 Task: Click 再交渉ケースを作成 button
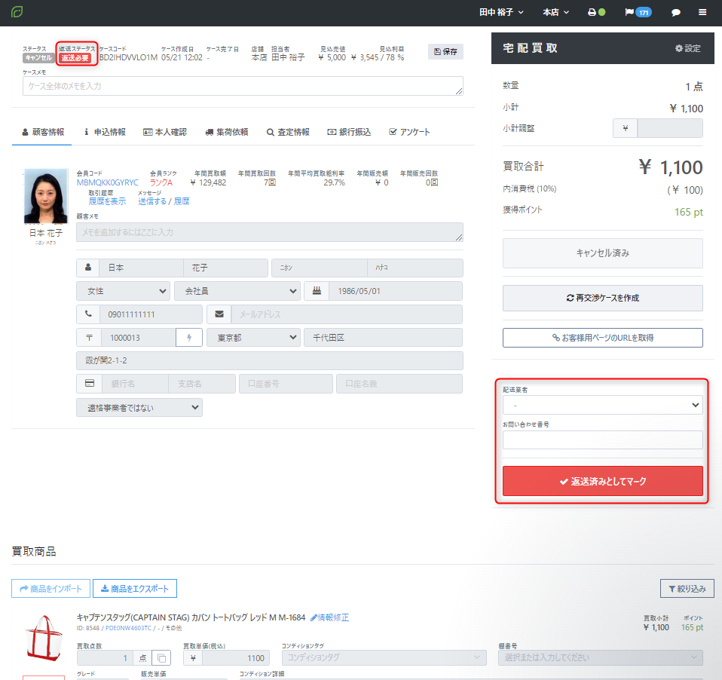[x=603, y=298]
